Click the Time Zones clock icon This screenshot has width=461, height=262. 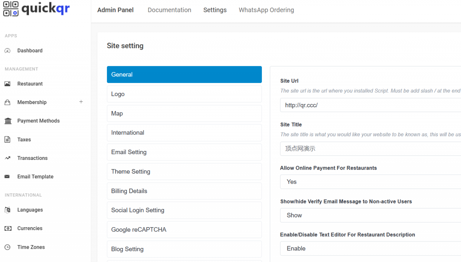click(x=8, y=247)
